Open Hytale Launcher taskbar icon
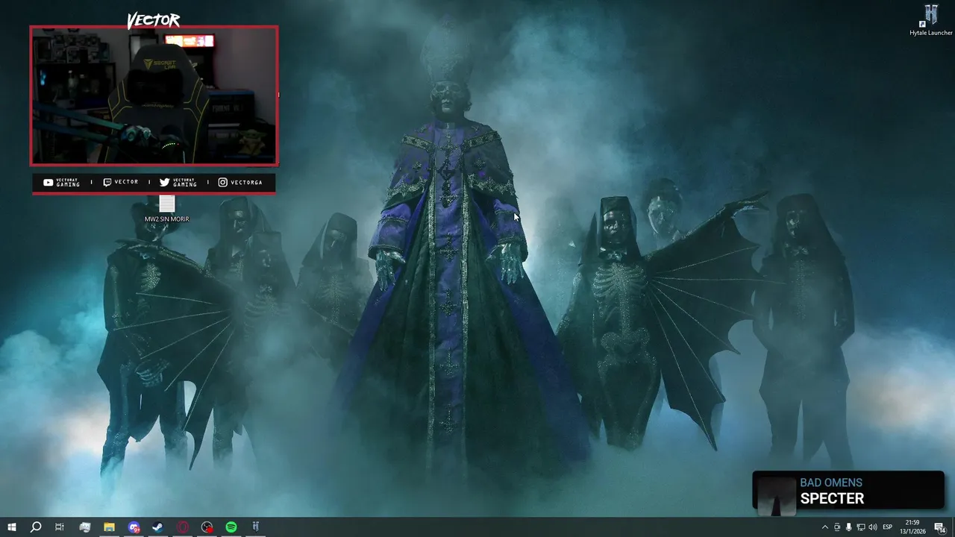Screen dimensions: 955x537 (255, 527)
